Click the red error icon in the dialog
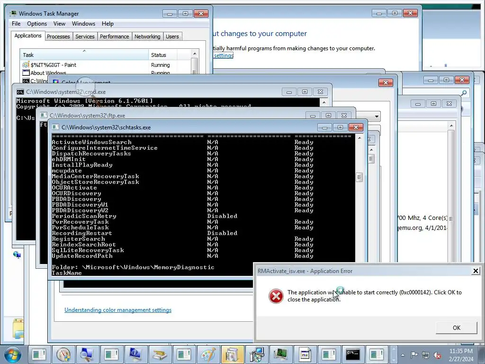 [276, 296]
